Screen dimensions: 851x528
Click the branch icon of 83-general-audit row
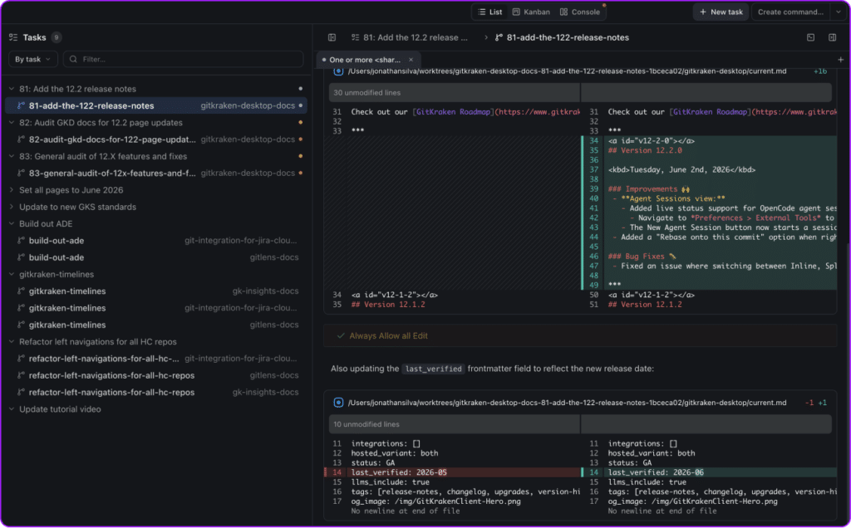pos(21,173)
